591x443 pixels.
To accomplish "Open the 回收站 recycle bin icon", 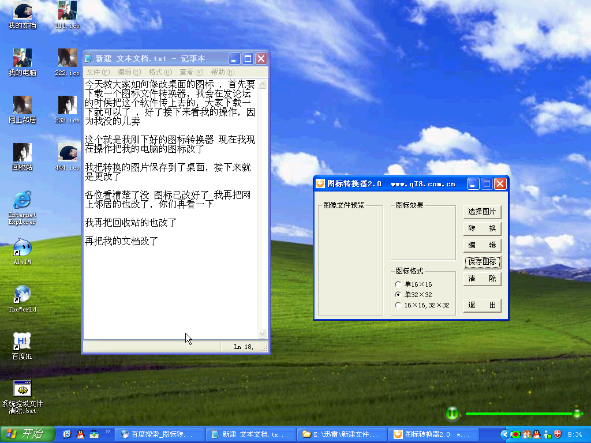I will point(23,157).
